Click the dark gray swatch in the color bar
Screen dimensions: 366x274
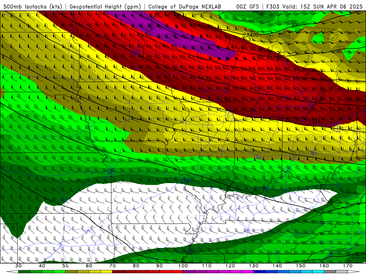[330, 272]
